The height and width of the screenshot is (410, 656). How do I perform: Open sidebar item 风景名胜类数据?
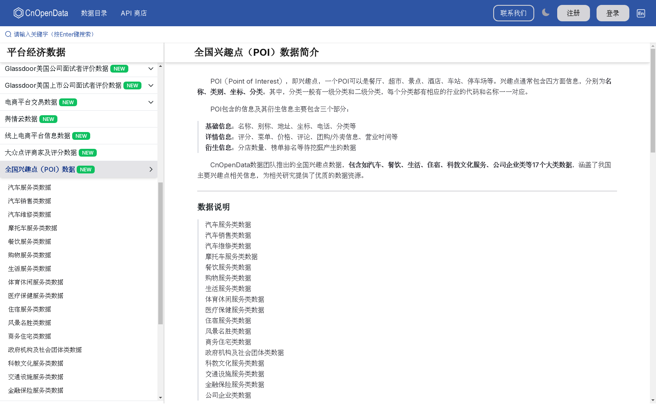(x=30, y=323)
